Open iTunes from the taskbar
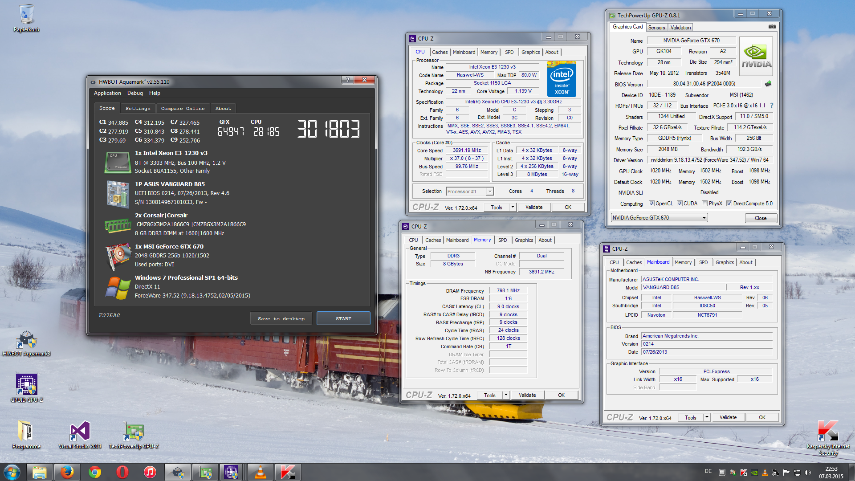The height and width of the screenshot is (481, 855). 150,472
